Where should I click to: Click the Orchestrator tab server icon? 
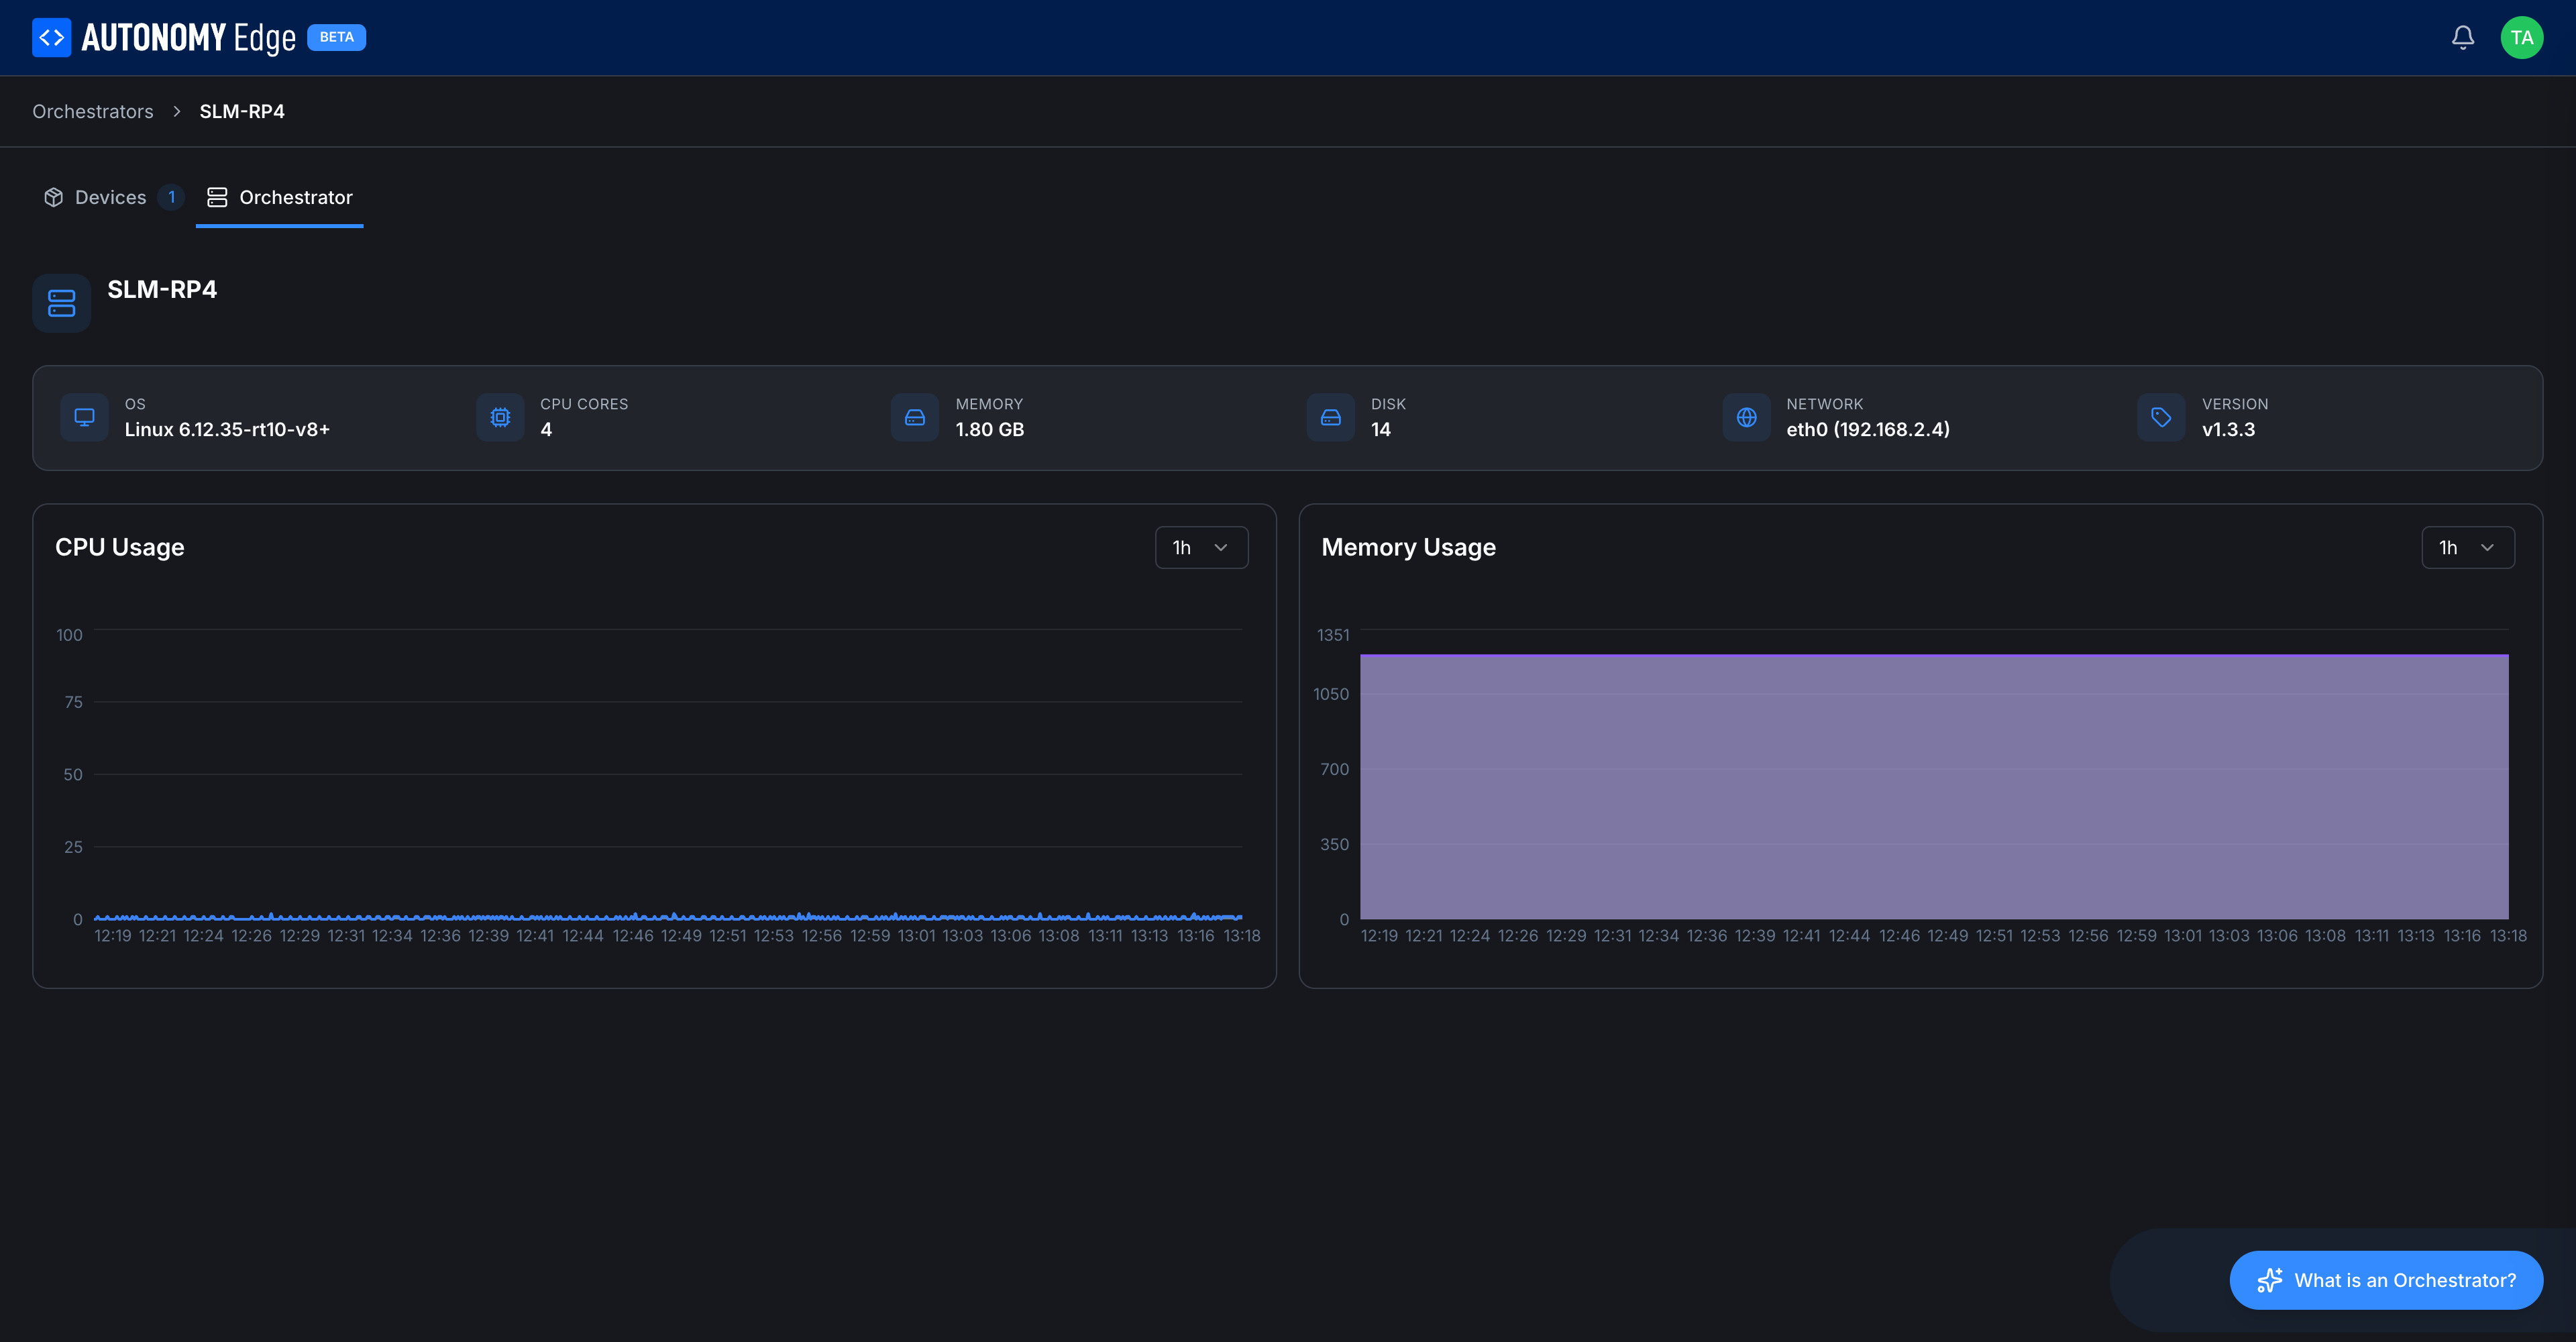coord(217,197)
